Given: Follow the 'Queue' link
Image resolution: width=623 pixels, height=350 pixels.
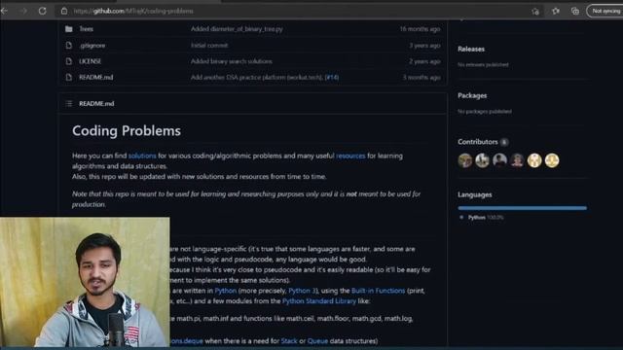Looking at the screenshot, I should (x=317, y=341).
